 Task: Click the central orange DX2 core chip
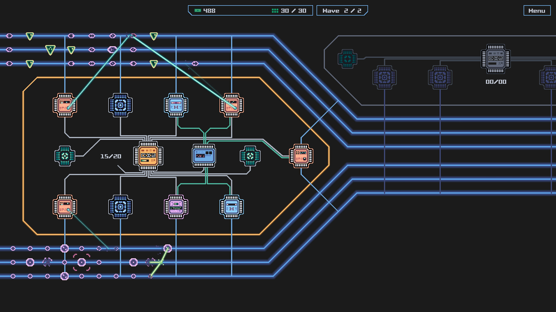[x=148, y=156]
